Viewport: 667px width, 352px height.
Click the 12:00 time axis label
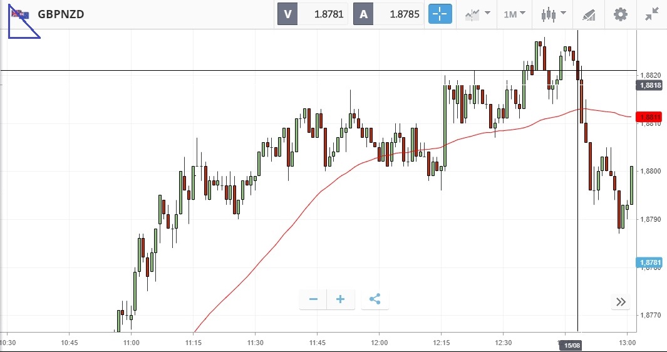379,343
